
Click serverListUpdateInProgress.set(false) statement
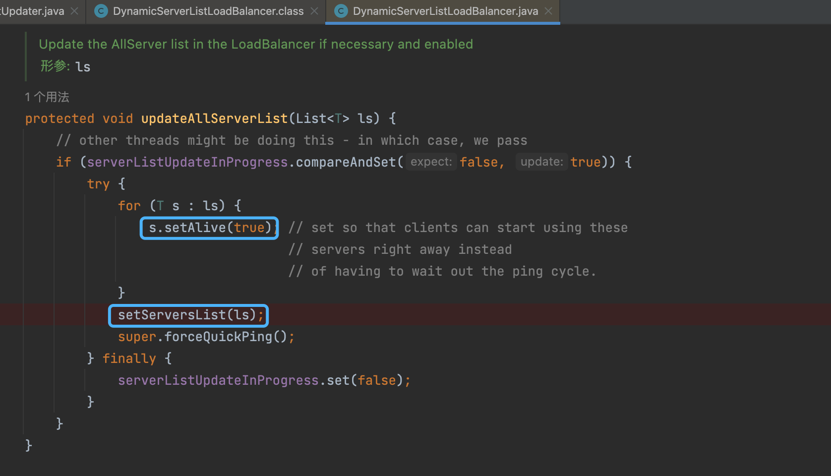[264, 380]
